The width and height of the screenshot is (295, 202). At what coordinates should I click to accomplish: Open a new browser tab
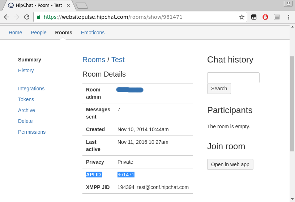click(x=82, y=5)
